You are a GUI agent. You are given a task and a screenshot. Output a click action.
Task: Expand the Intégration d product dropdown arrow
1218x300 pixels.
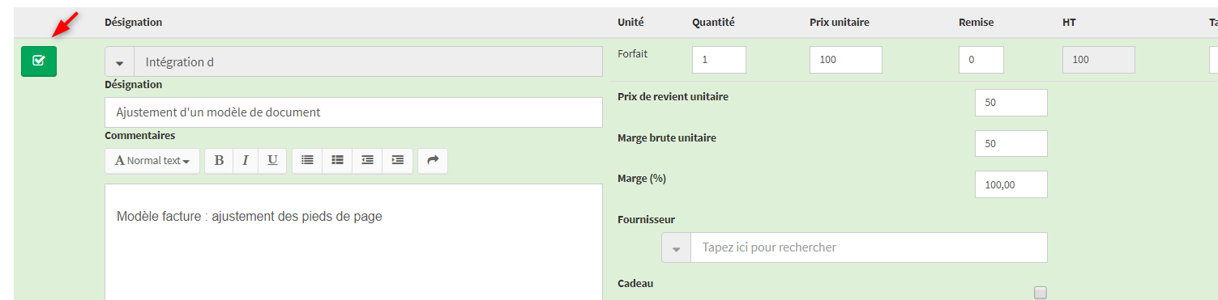(120, 62)
